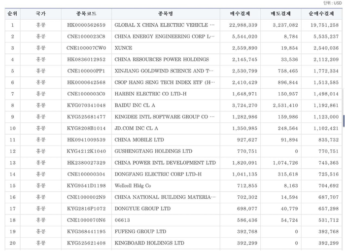Select Wellcell Hldg Co name
Screen dimensions: 345x251
point(133,185)
